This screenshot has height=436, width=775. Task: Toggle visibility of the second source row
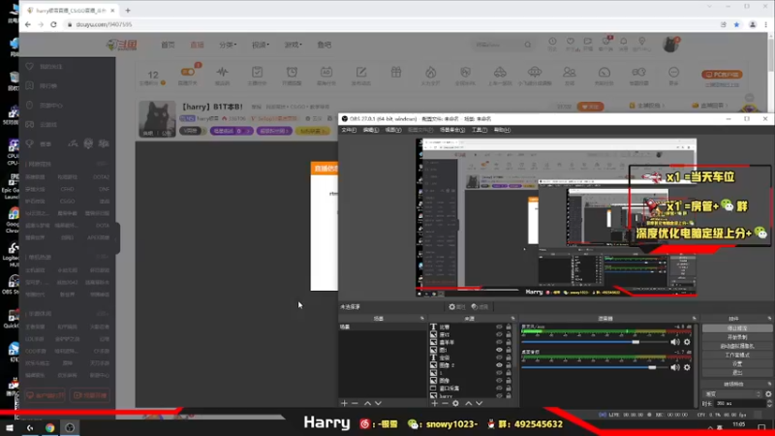coord(499,334)
